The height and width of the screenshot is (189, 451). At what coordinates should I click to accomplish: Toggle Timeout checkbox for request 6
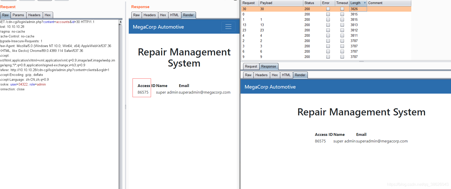click(342, 51)
